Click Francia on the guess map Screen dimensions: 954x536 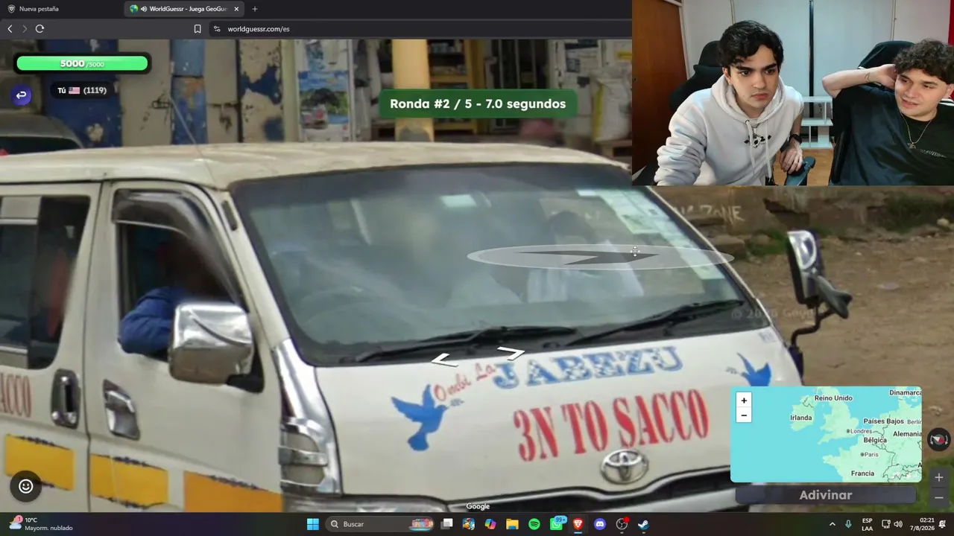coord(862,473)
